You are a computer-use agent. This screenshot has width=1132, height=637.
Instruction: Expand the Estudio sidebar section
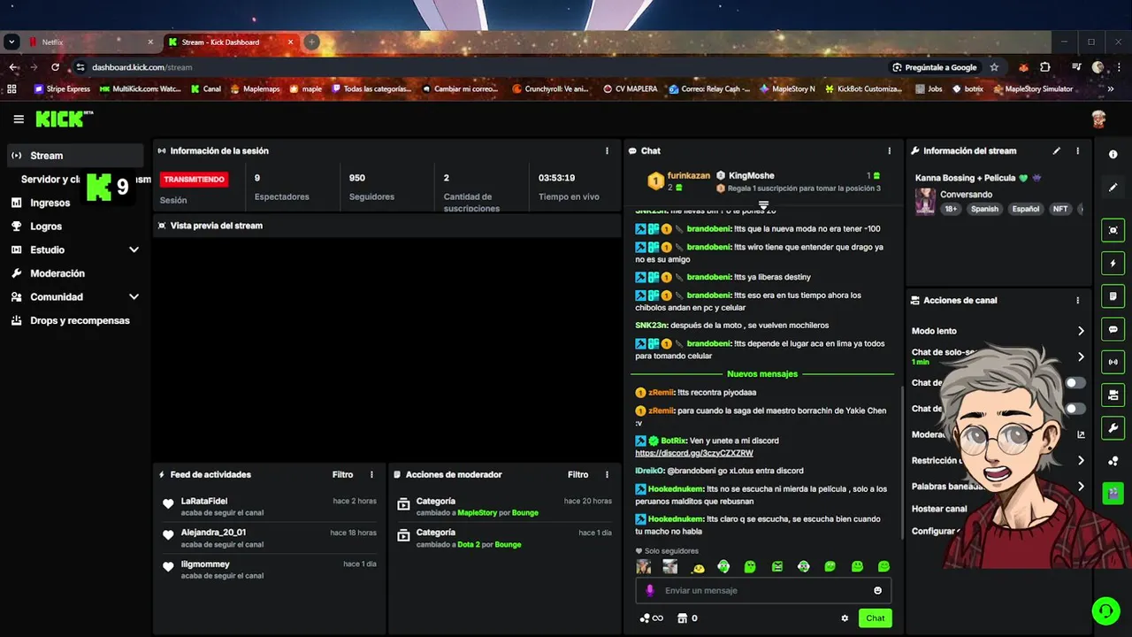pos(134,250)
